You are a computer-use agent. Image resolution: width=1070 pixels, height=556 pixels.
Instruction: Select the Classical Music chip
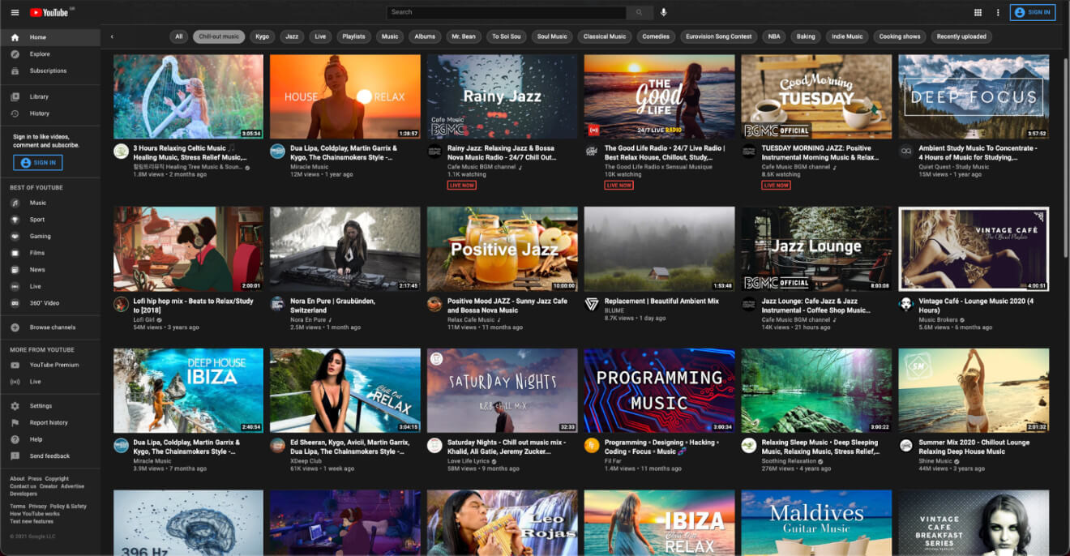click(605, 36)
